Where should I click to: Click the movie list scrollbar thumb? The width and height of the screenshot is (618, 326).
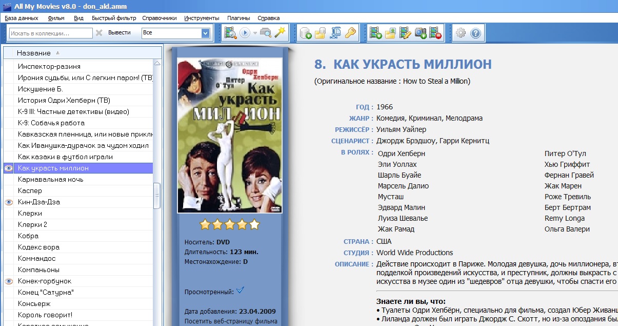[x=157, y=196]
